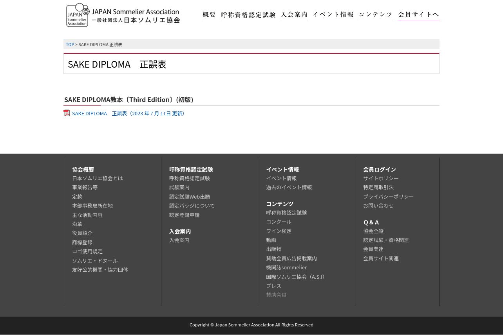Viewport: 503px width, 335px height.
Task: Open 呼称資格認定試験 link under the footer exam heading
Action: coord(190,178)
